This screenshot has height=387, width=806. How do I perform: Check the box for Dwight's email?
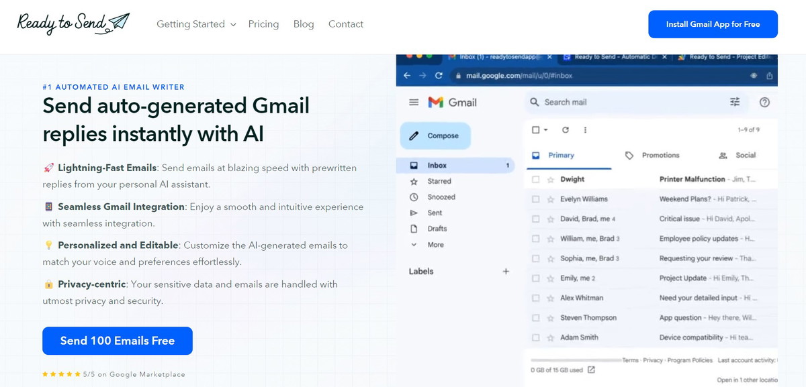[x=535, y=180]
